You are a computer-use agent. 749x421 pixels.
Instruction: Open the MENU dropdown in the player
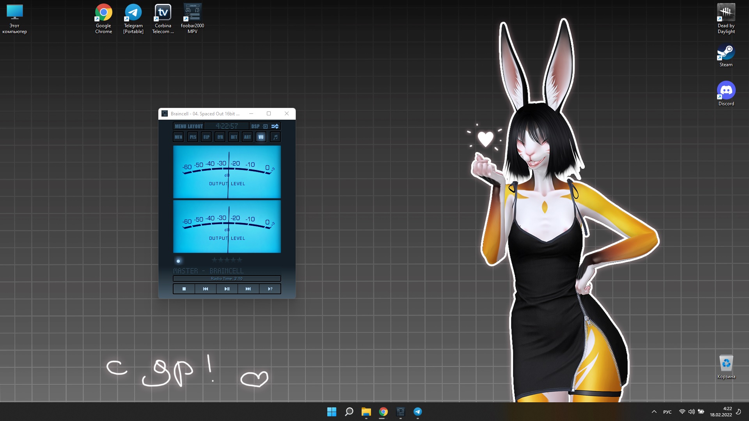tap(180, 126)
